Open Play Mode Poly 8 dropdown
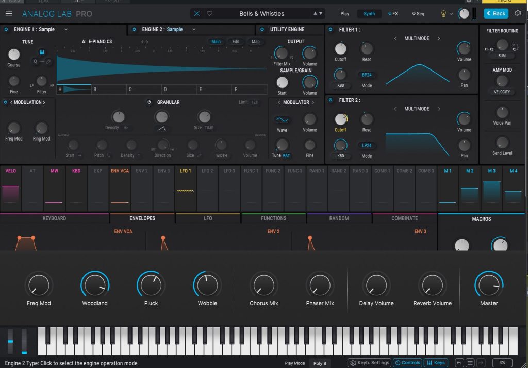 coord(320,363)
